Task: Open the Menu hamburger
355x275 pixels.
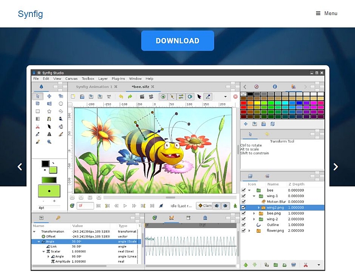Action: pyautogui.click(x=327, y=13)
